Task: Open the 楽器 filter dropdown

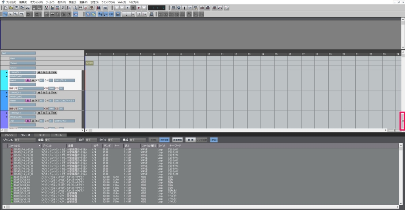Action: pos(61,140)
